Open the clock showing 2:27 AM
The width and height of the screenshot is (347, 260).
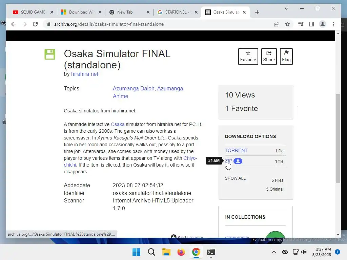[x=322, y=252]
